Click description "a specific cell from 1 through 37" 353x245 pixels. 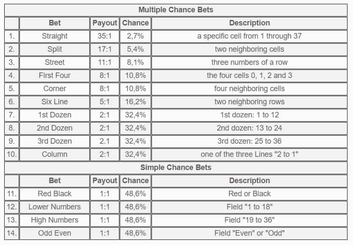click(x=249, y=36)
